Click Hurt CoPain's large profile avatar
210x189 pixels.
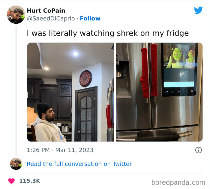coord(16,15)
